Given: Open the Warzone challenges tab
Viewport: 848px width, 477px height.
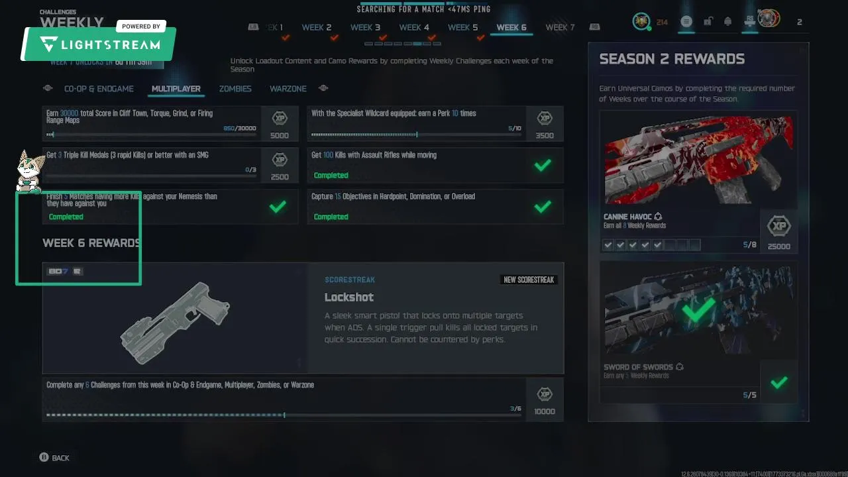Looking at the screenshot, I should click(288, 89).
